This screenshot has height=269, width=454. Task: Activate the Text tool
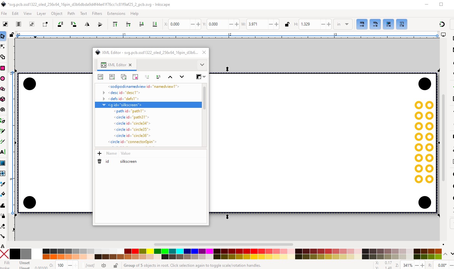3,152
